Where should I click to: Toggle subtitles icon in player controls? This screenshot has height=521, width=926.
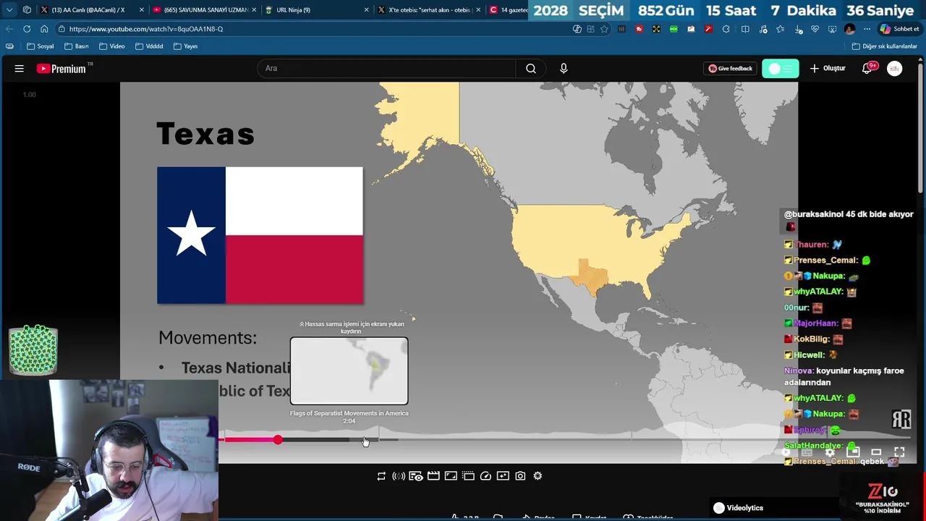pos(807,452)
